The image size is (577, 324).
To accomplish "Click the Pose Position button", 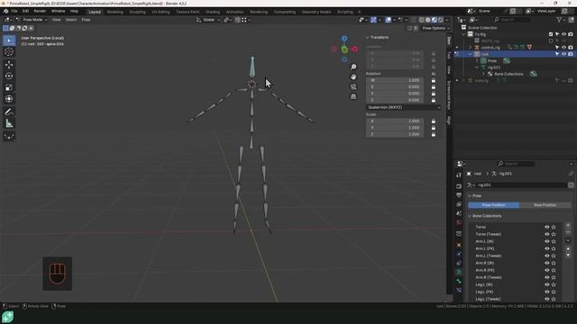I will [x=493, y=205].
